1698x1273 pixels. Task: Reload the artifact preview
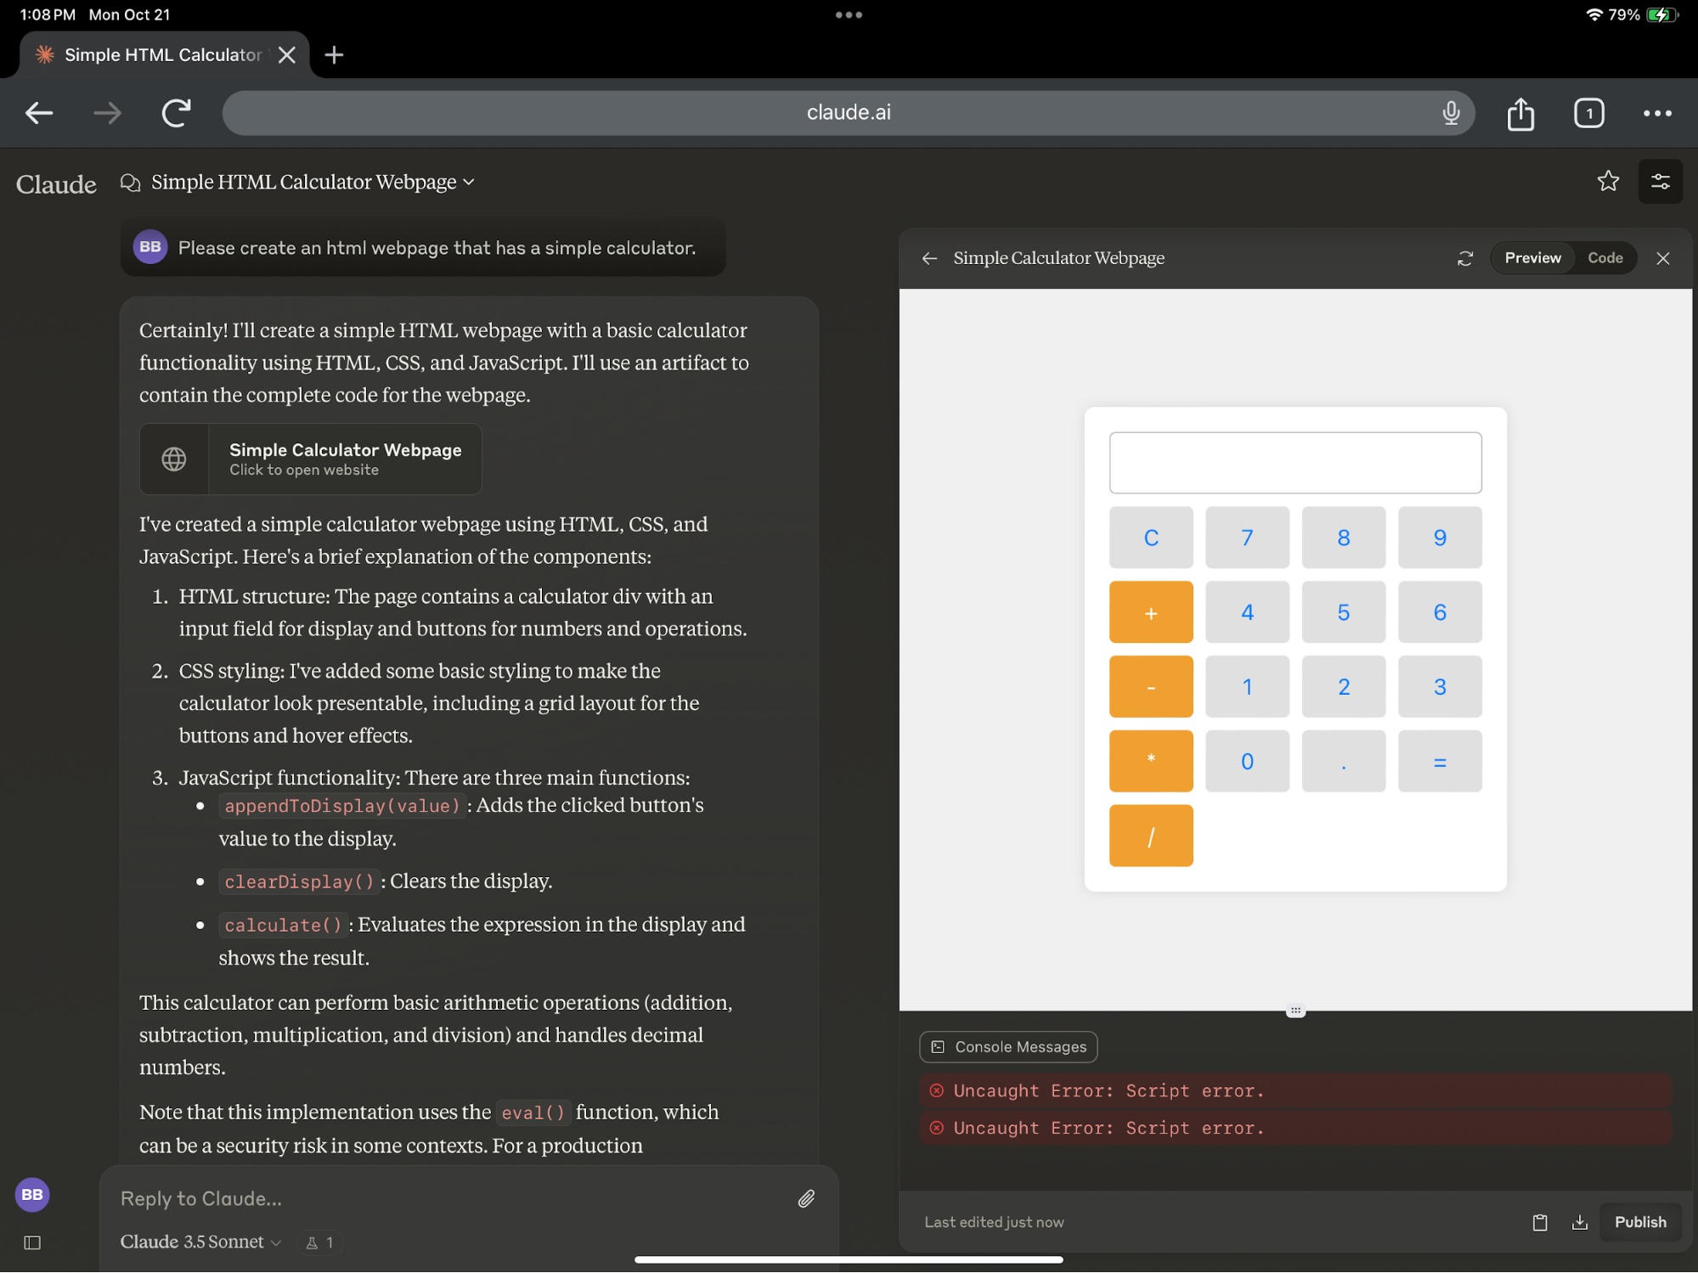pyautogui.click(x=1464, y=259)
